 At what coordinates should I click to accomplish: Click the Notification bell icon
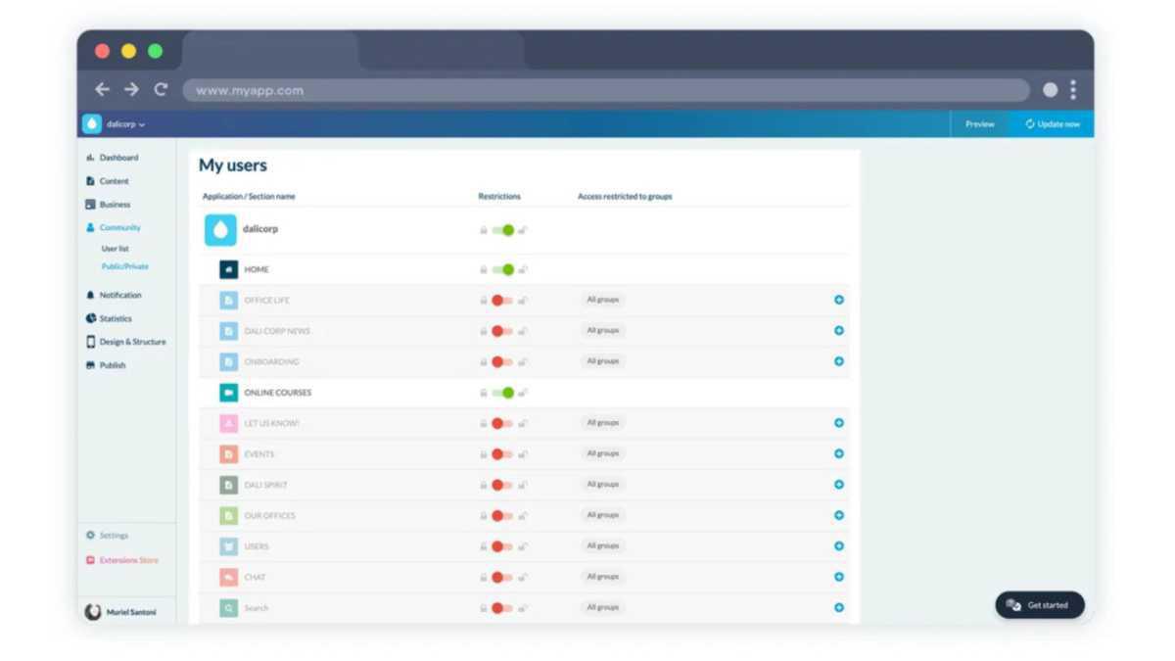90,295
